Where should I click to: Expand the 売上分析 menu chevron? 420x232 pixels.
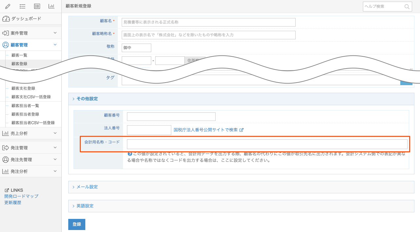tap(55, 133)
